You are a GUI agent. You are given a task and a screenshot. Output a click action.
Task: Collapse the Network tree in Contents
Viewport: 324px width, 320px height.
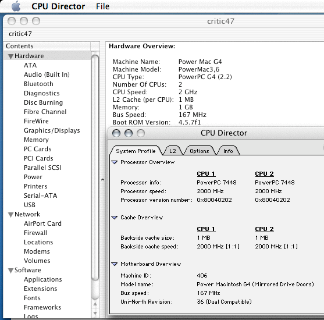click(x=10, y=215)
